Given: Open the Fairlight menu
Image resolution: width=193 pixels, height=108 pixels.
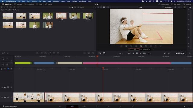Looking at the screenshot, I should click(74, 1).
